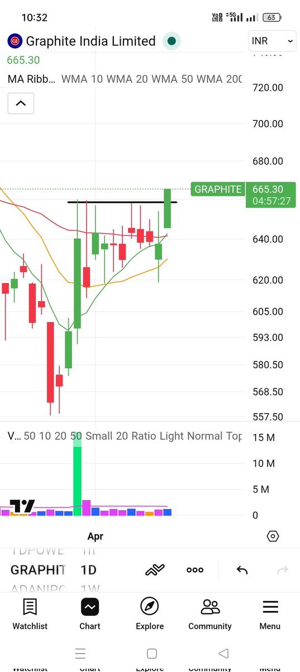
Task: Tap the 700.00 price scale label
Action: pos(268,124)
